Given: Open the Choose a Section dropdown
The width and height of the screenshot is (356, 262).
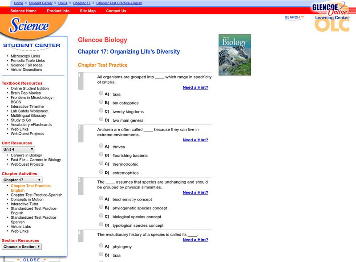Looking at the screenshot, I should [x=21, y=247].
